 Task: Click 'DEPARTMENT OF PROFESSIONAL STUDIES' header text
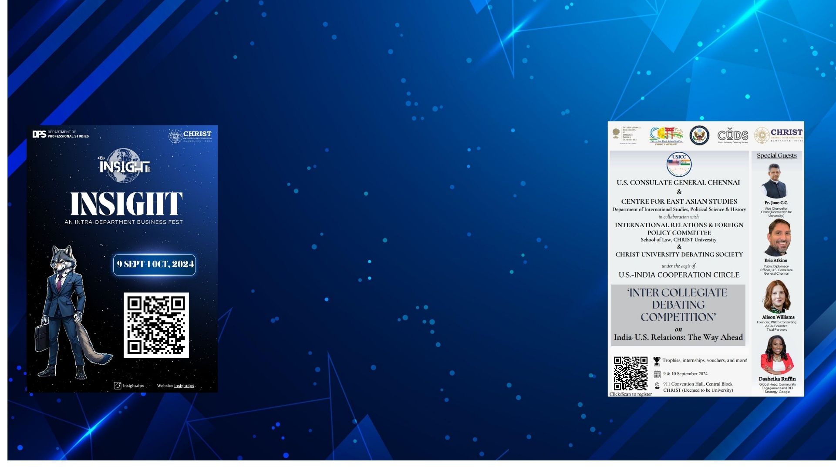tap(68, 134)
